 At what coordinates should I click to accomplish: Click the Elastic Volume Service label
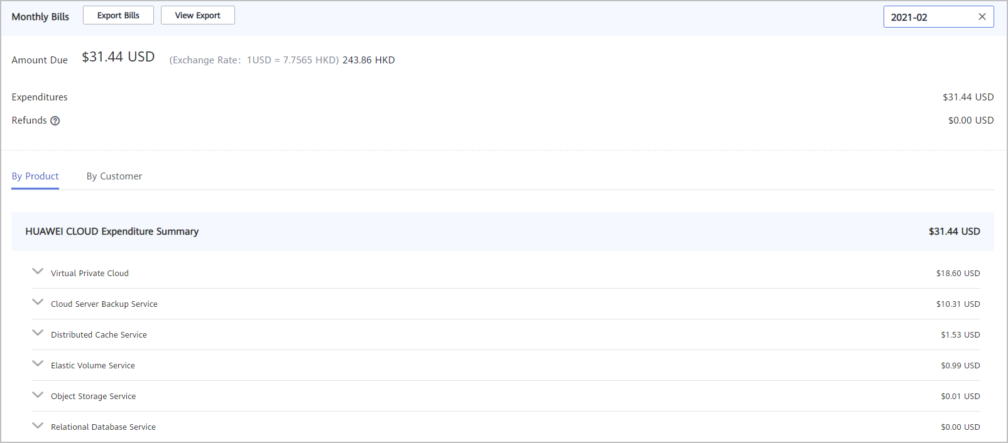[x=93, y=366]
